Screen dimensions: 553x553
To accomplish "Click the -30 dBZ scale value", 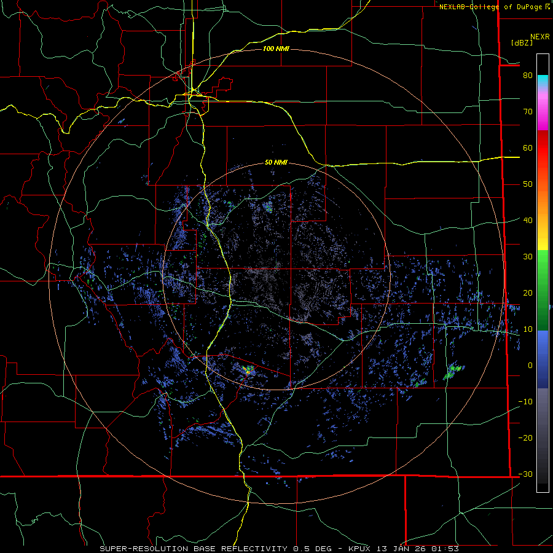I will point(525,474).
